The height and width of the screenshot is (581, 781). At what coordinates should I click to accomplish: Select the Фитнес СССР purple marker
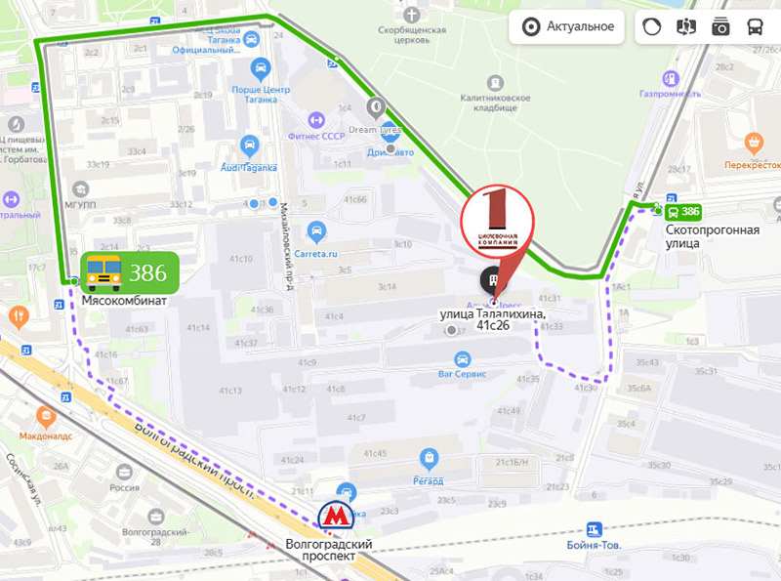pyautogui.click(x=315, y=119)
